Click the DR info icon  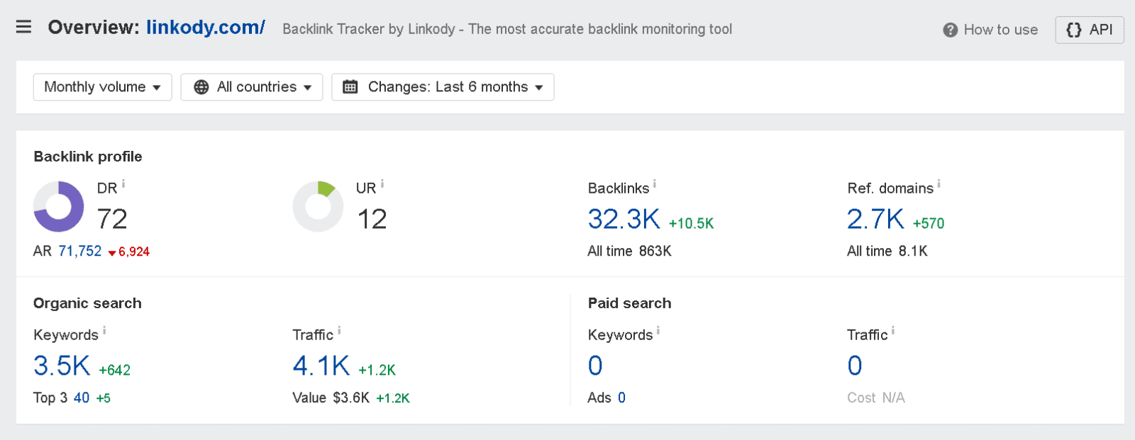[123, 184]
